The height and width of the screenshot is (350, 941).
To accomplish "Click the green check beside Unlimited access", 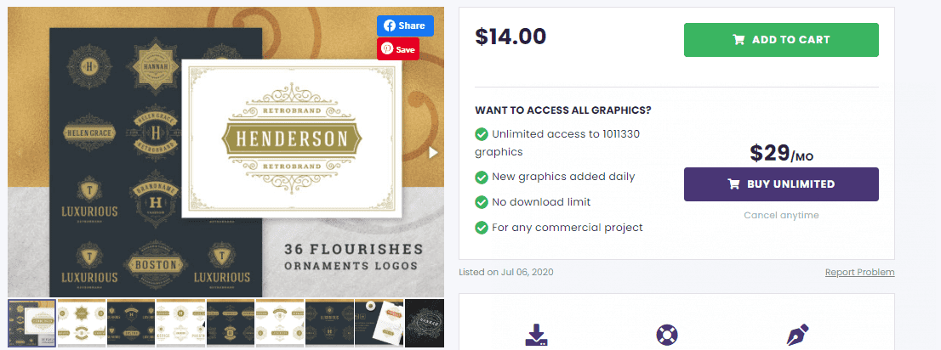I will 482,134.
